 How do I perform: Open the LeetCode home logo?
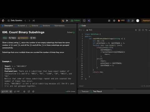pos(3,21)
